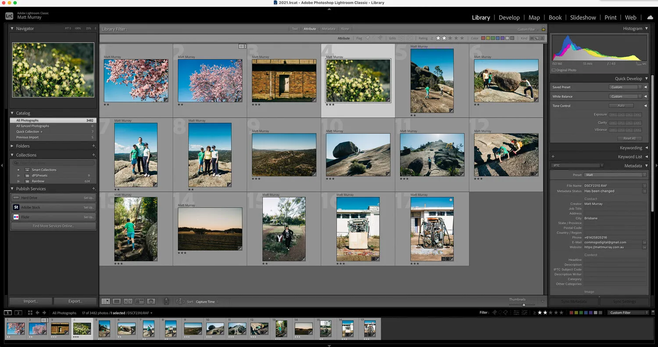
Task: Switch to the Develop module
Action: pos(509,18)
